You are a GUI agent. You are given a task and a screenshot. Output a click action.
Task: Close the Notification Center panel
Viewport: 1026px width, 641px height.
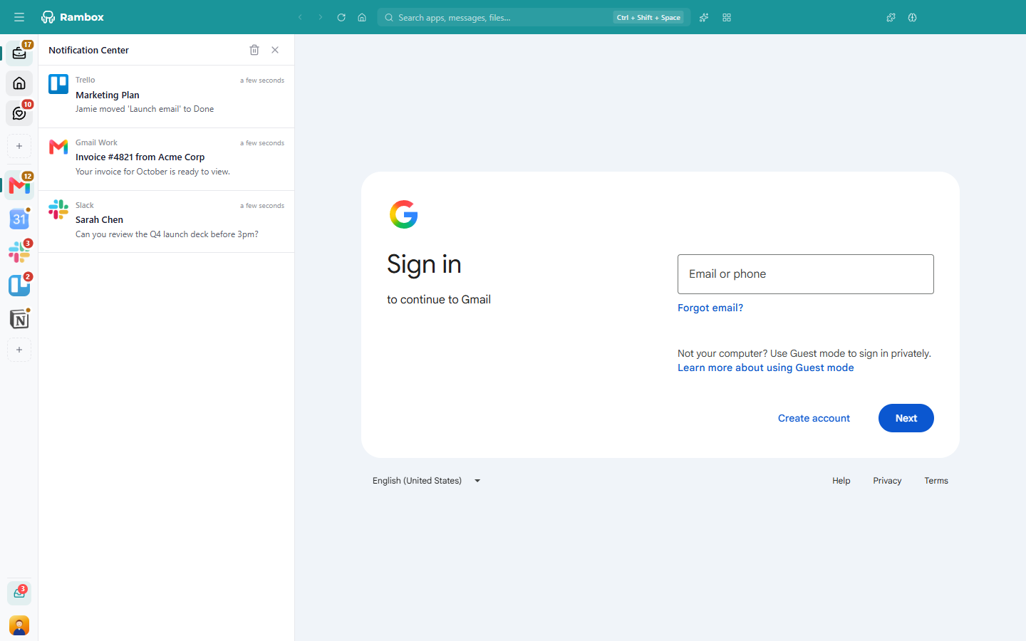pyautogui.click(x=275, y=50)
